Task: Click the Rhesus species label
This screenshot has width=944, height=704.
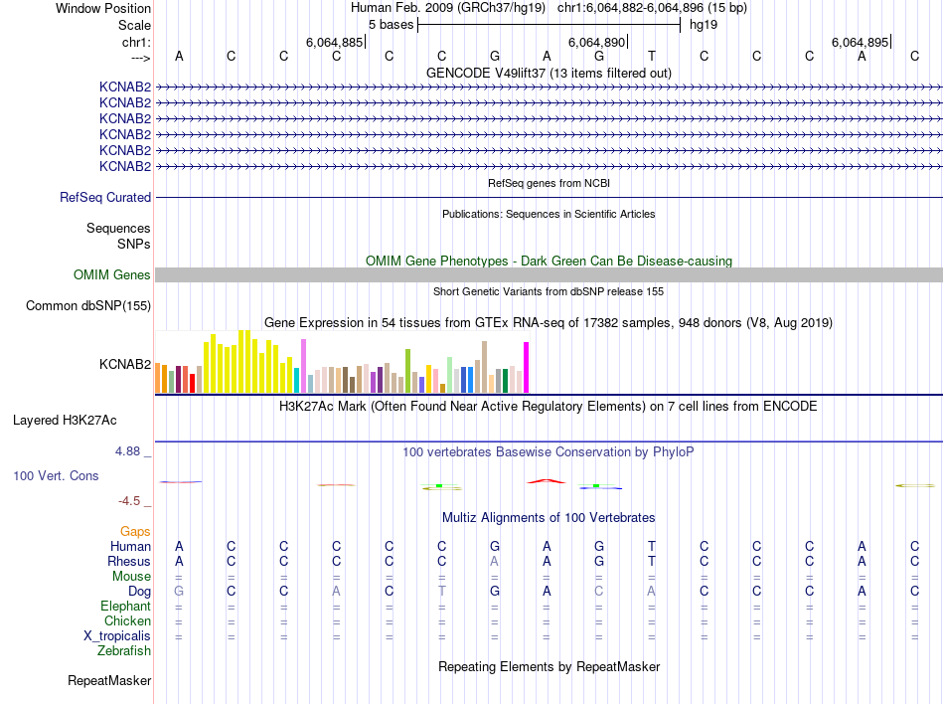Action: point(129,561)
